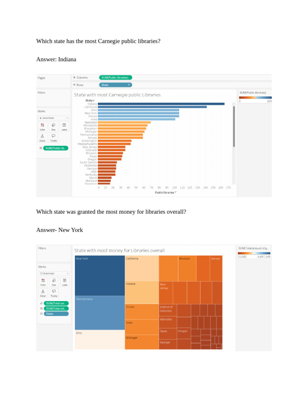Viewport: 308px width, 410px height.
Task: Open the State pill sort dropdown on Rows
Action: click(x=129, y=85)
